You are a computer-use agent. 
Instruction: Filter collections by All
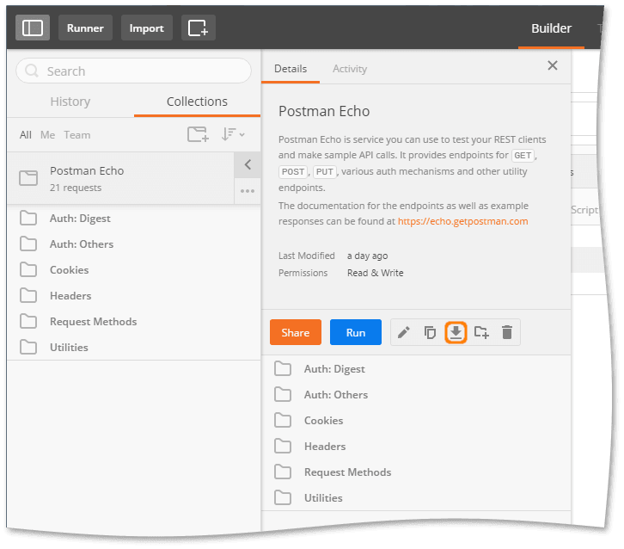tap(26, 135)
